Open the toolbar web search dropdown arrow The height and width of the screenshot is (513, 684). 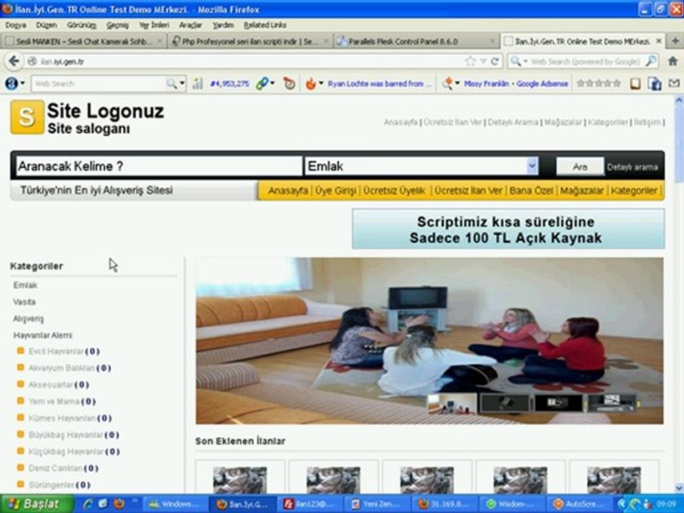(x=182, y=83)
